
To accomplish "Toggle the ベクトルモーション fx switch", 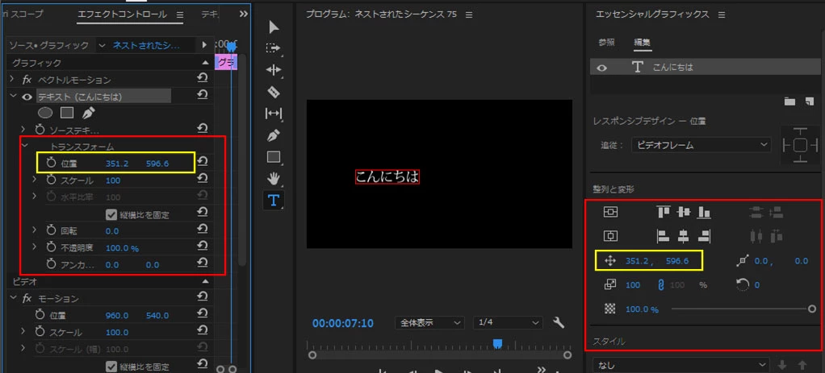I will [27, 80].
